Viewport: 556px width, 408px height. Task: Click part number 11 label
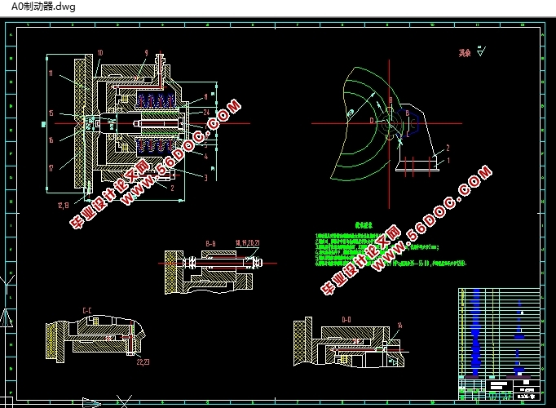[x=51, y=73]
